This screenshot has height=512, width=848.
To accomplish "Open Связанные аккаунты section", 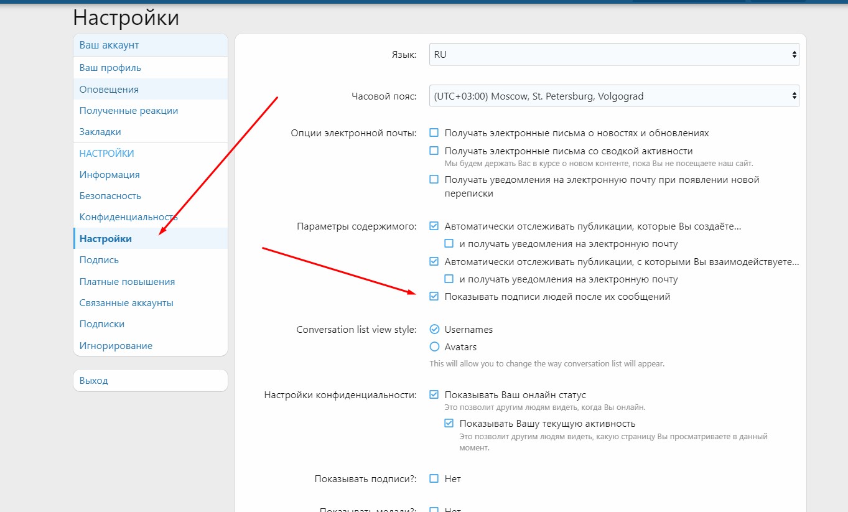I will [126, 303].
